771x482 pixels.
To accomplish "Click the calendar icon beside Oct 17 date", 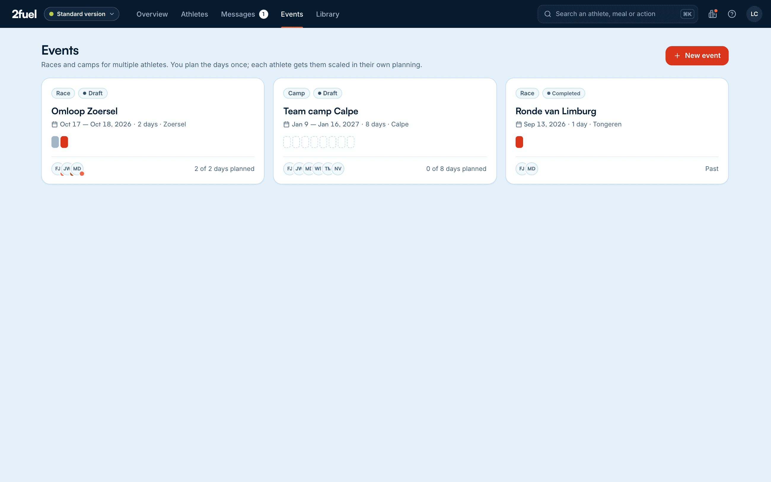I will click(x=55, y=124).
